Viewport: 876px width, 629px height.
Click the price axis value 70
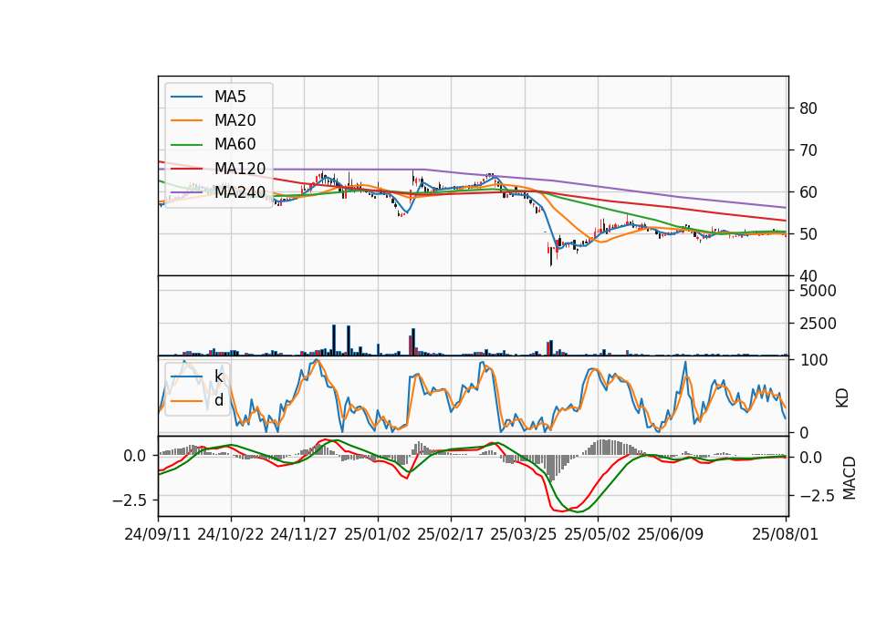click(x=808, y=150)
